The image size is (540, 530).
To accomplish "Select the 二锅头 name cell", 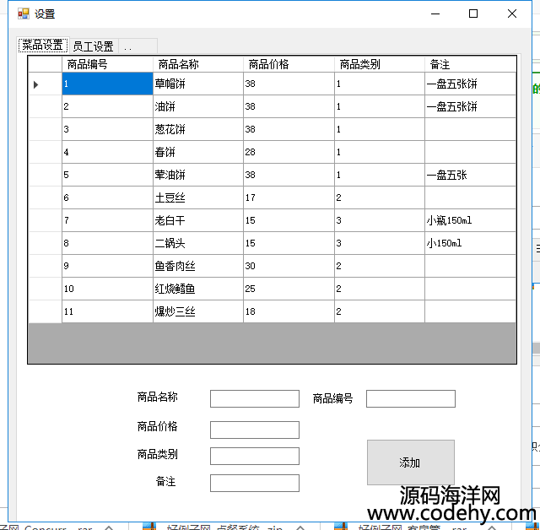I will point(198,243).
